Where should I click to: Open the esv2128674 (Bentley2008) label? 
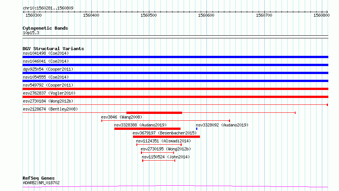[50, 109]
